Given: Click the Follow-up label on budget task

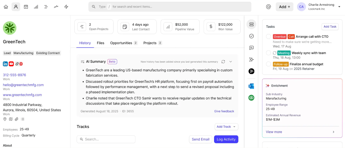Looking at the screenshot, I should tap(281, 64).
